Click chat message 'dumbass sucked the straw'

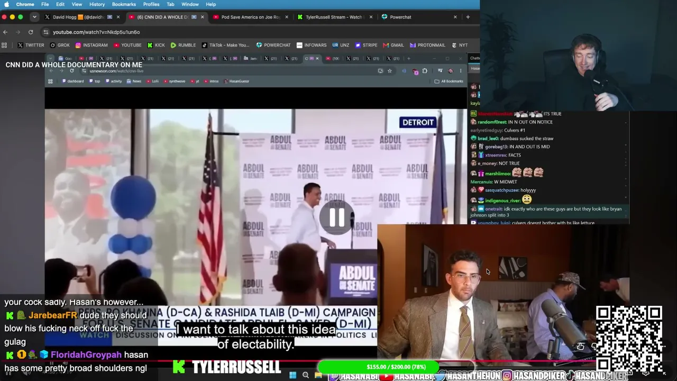click(x=526, y=139)
